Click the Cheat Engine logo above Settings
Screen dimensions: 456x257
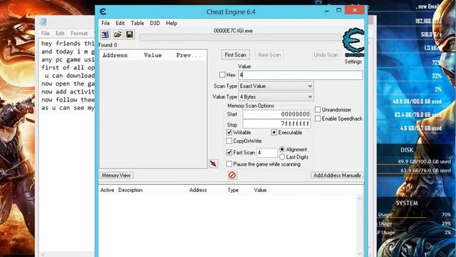pyautogui.click(x=353, y=43)
